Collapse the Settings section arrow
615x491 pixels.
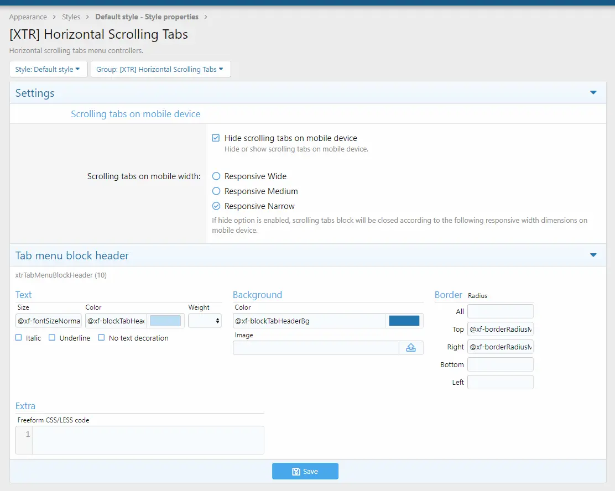pos(593,93)
